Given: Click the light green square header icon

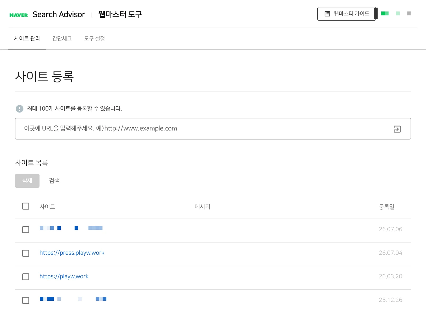Looking at the screenshot, I should [x=398, y=13].
